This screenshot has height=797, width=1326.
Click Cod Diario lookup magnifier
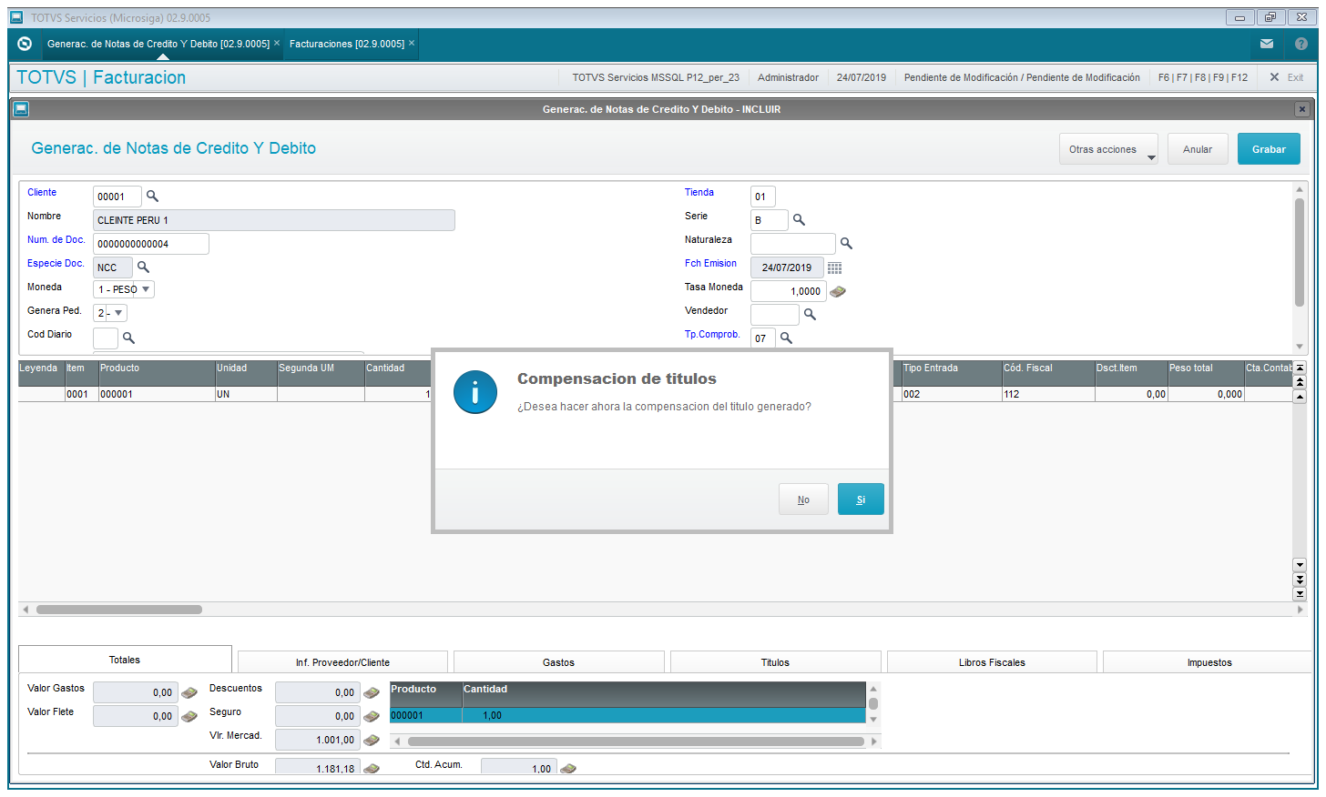point(128,338)
